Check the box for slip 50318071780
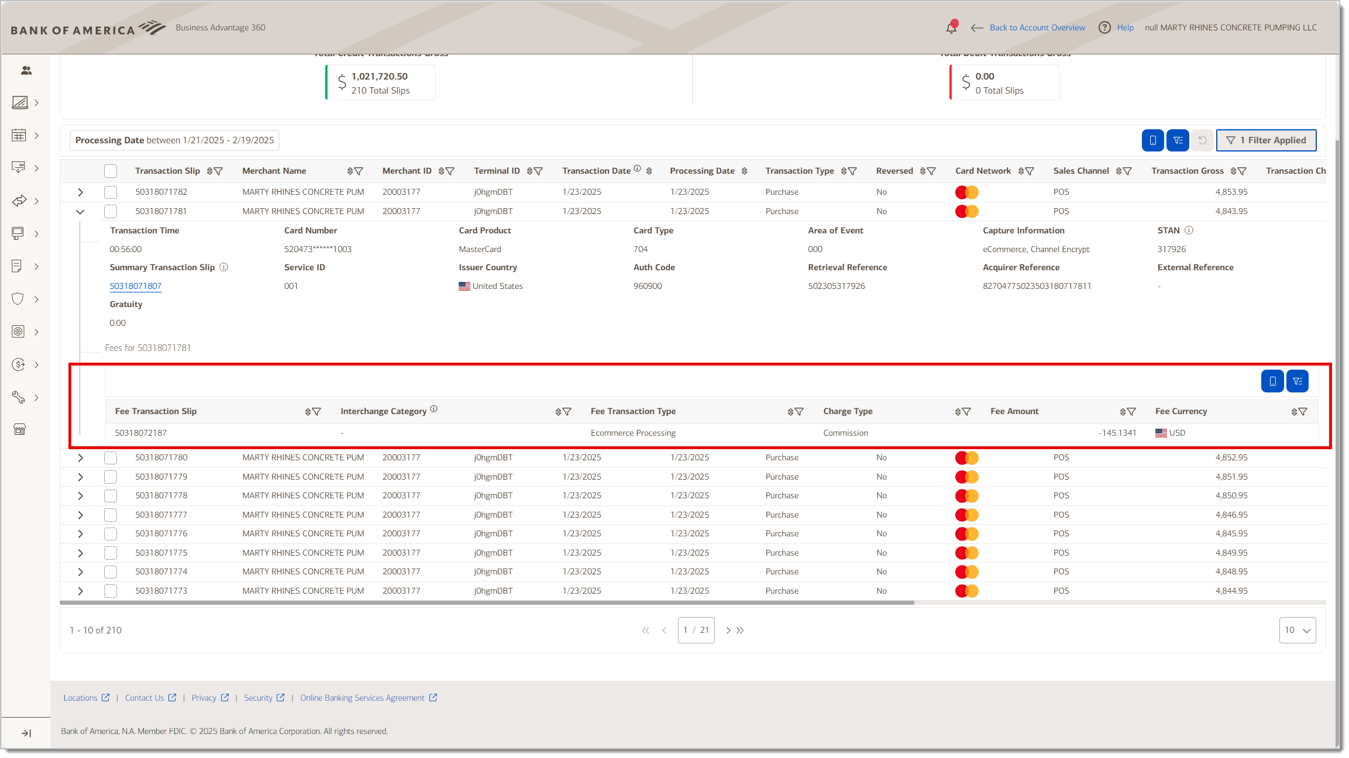The width and height of the screenshot is (1349, 758). (x=111, y=457)
